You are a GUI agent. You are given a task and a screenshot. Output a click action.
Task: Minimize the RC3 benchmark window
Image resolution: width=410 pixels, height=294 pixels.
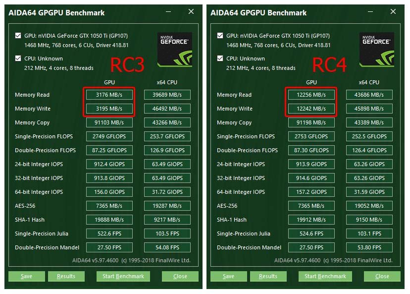coord(168,12)
